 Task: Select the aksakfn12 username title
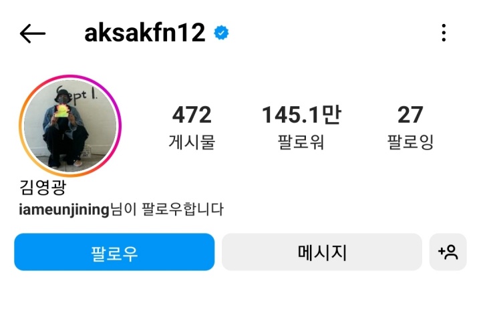point(144,33)
